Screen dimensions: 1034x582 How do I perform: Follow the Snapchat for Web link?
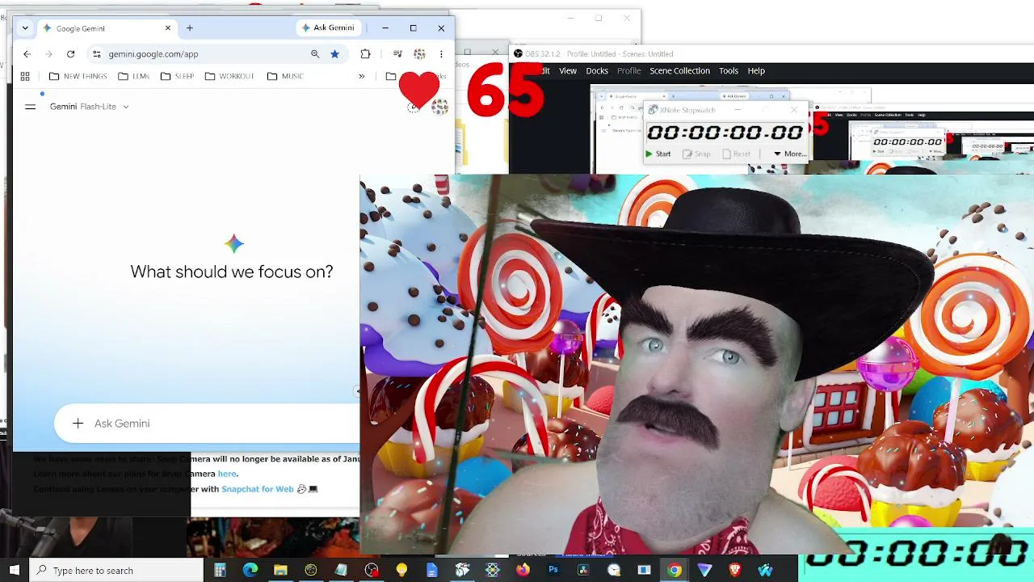[x=258, y=489]
